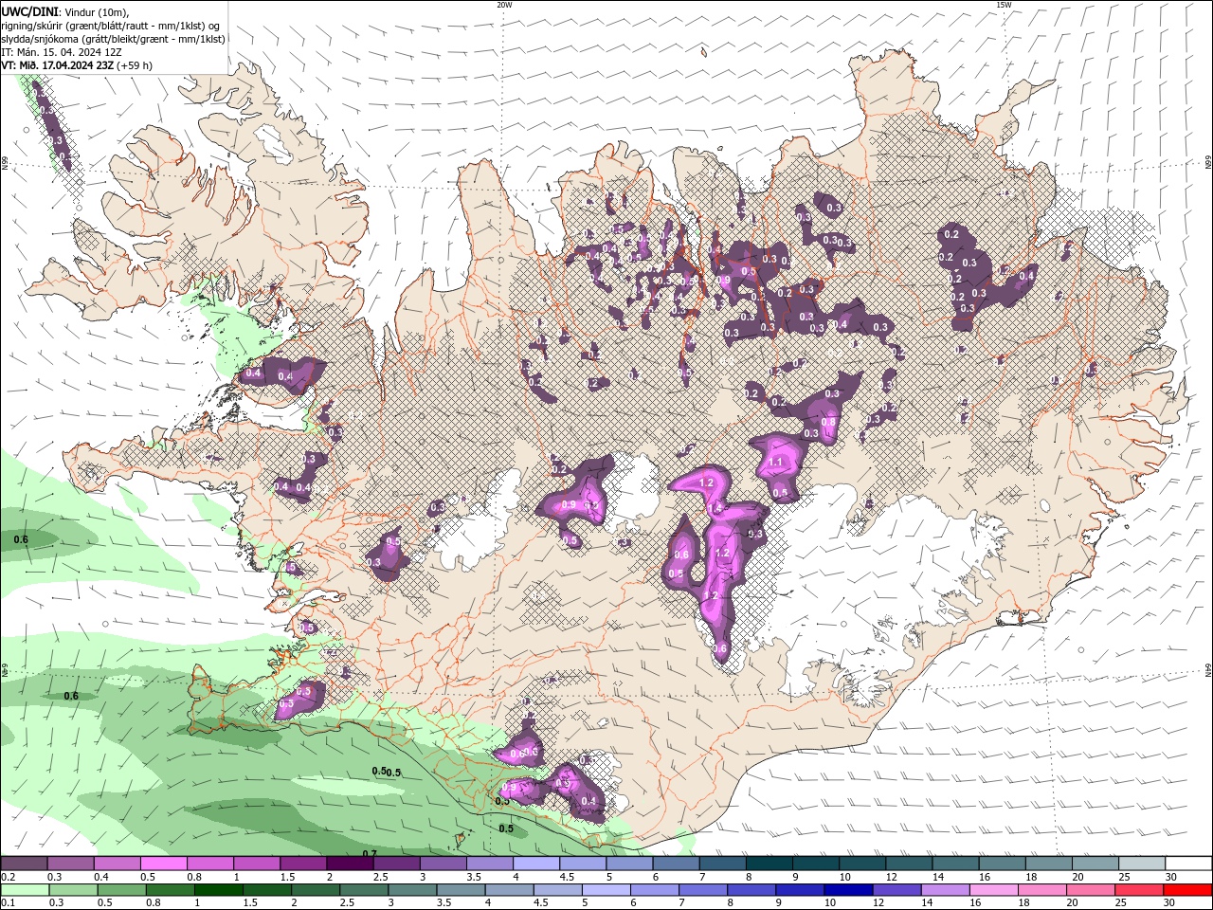Select the bright pink snow swatch between 0.5 and 0.8

(x=165, y=864)
